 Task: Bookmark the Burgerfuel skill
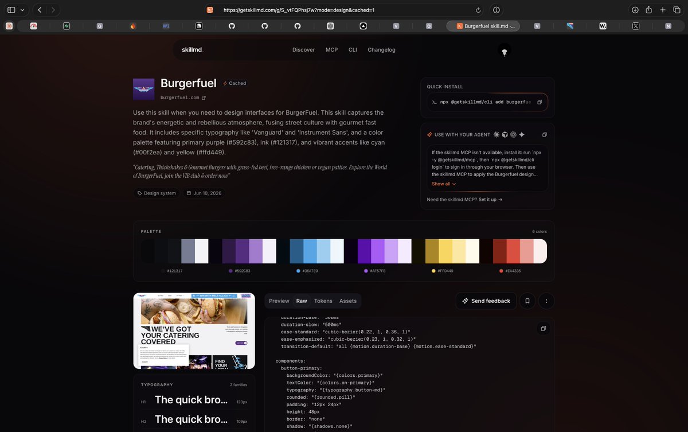coord(527,301)
